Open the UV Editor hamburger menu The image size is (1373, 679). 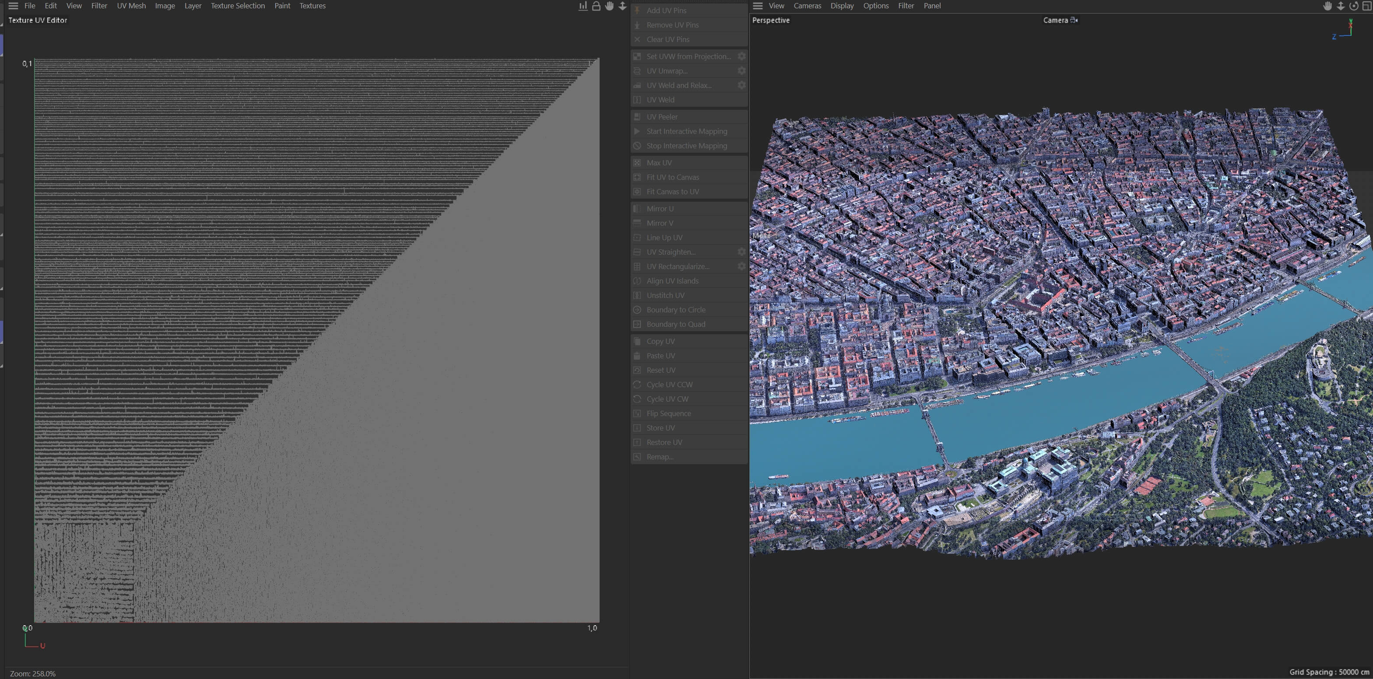coord(13,6)
